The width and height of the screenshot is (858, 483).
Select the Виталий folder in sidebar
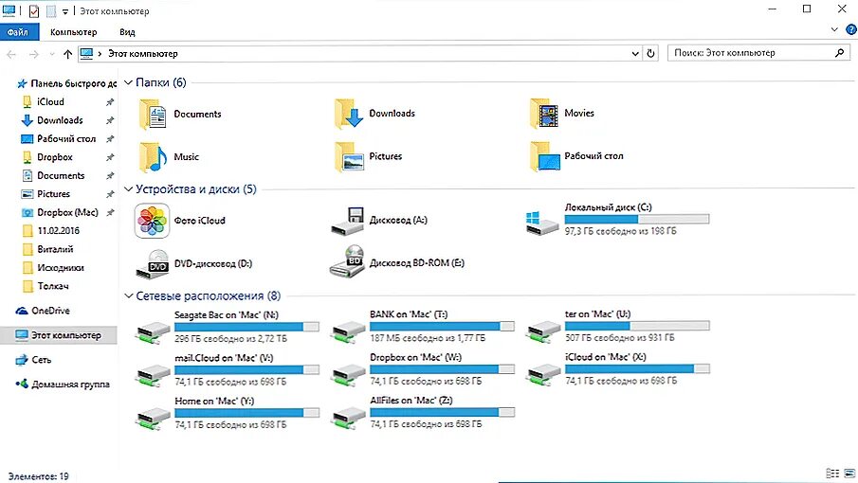point(55,249)
